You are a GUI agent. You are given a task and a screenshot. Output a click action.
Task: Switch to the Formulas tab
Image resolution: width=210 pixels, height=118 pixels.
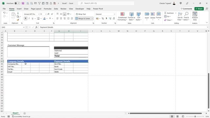48,9
